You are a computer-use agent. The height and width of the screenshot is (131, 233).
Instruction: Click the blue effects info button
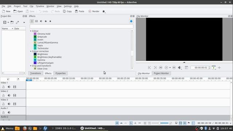pos(131,21)
